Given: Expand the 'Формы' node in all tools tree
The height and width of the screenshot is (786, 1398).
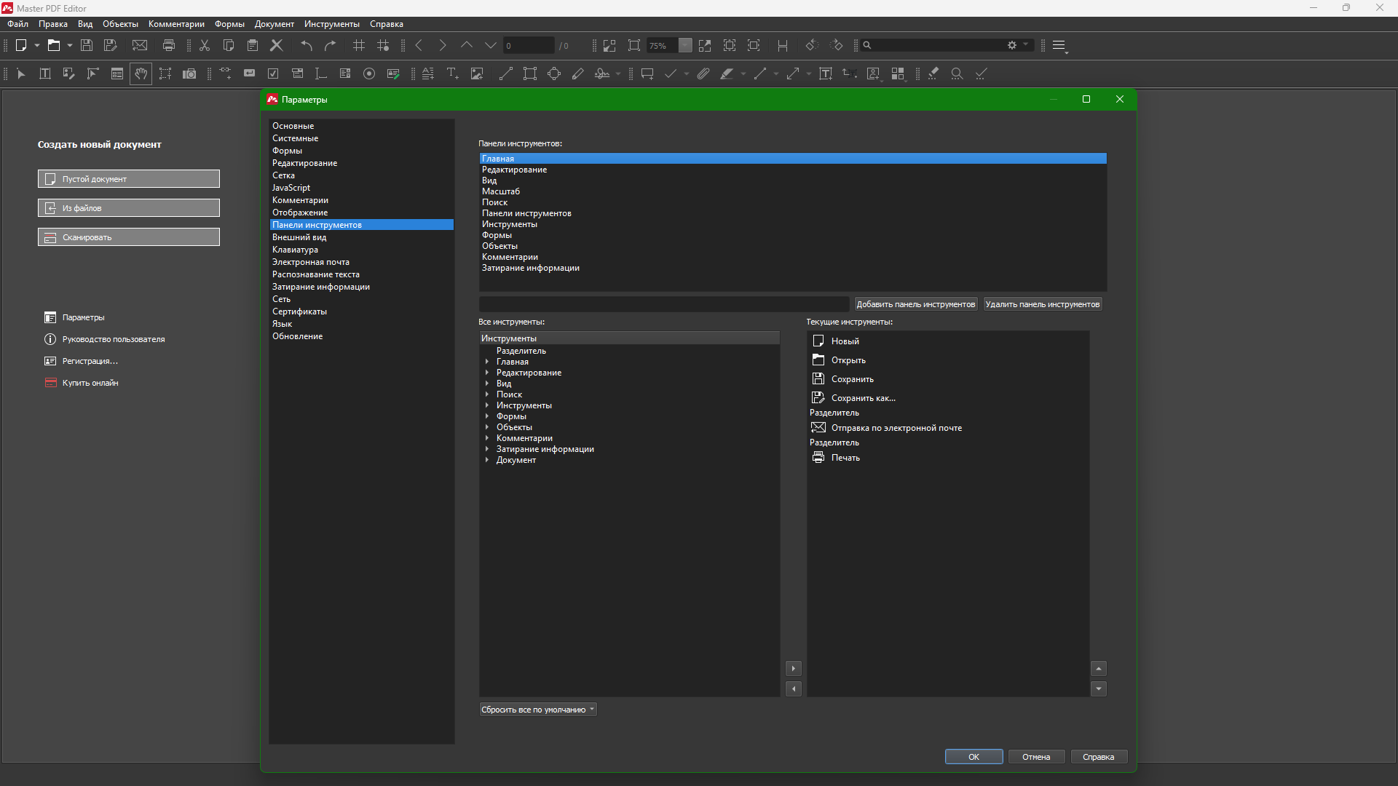Looking at the screenshot, I should click(x=487, y=416).
